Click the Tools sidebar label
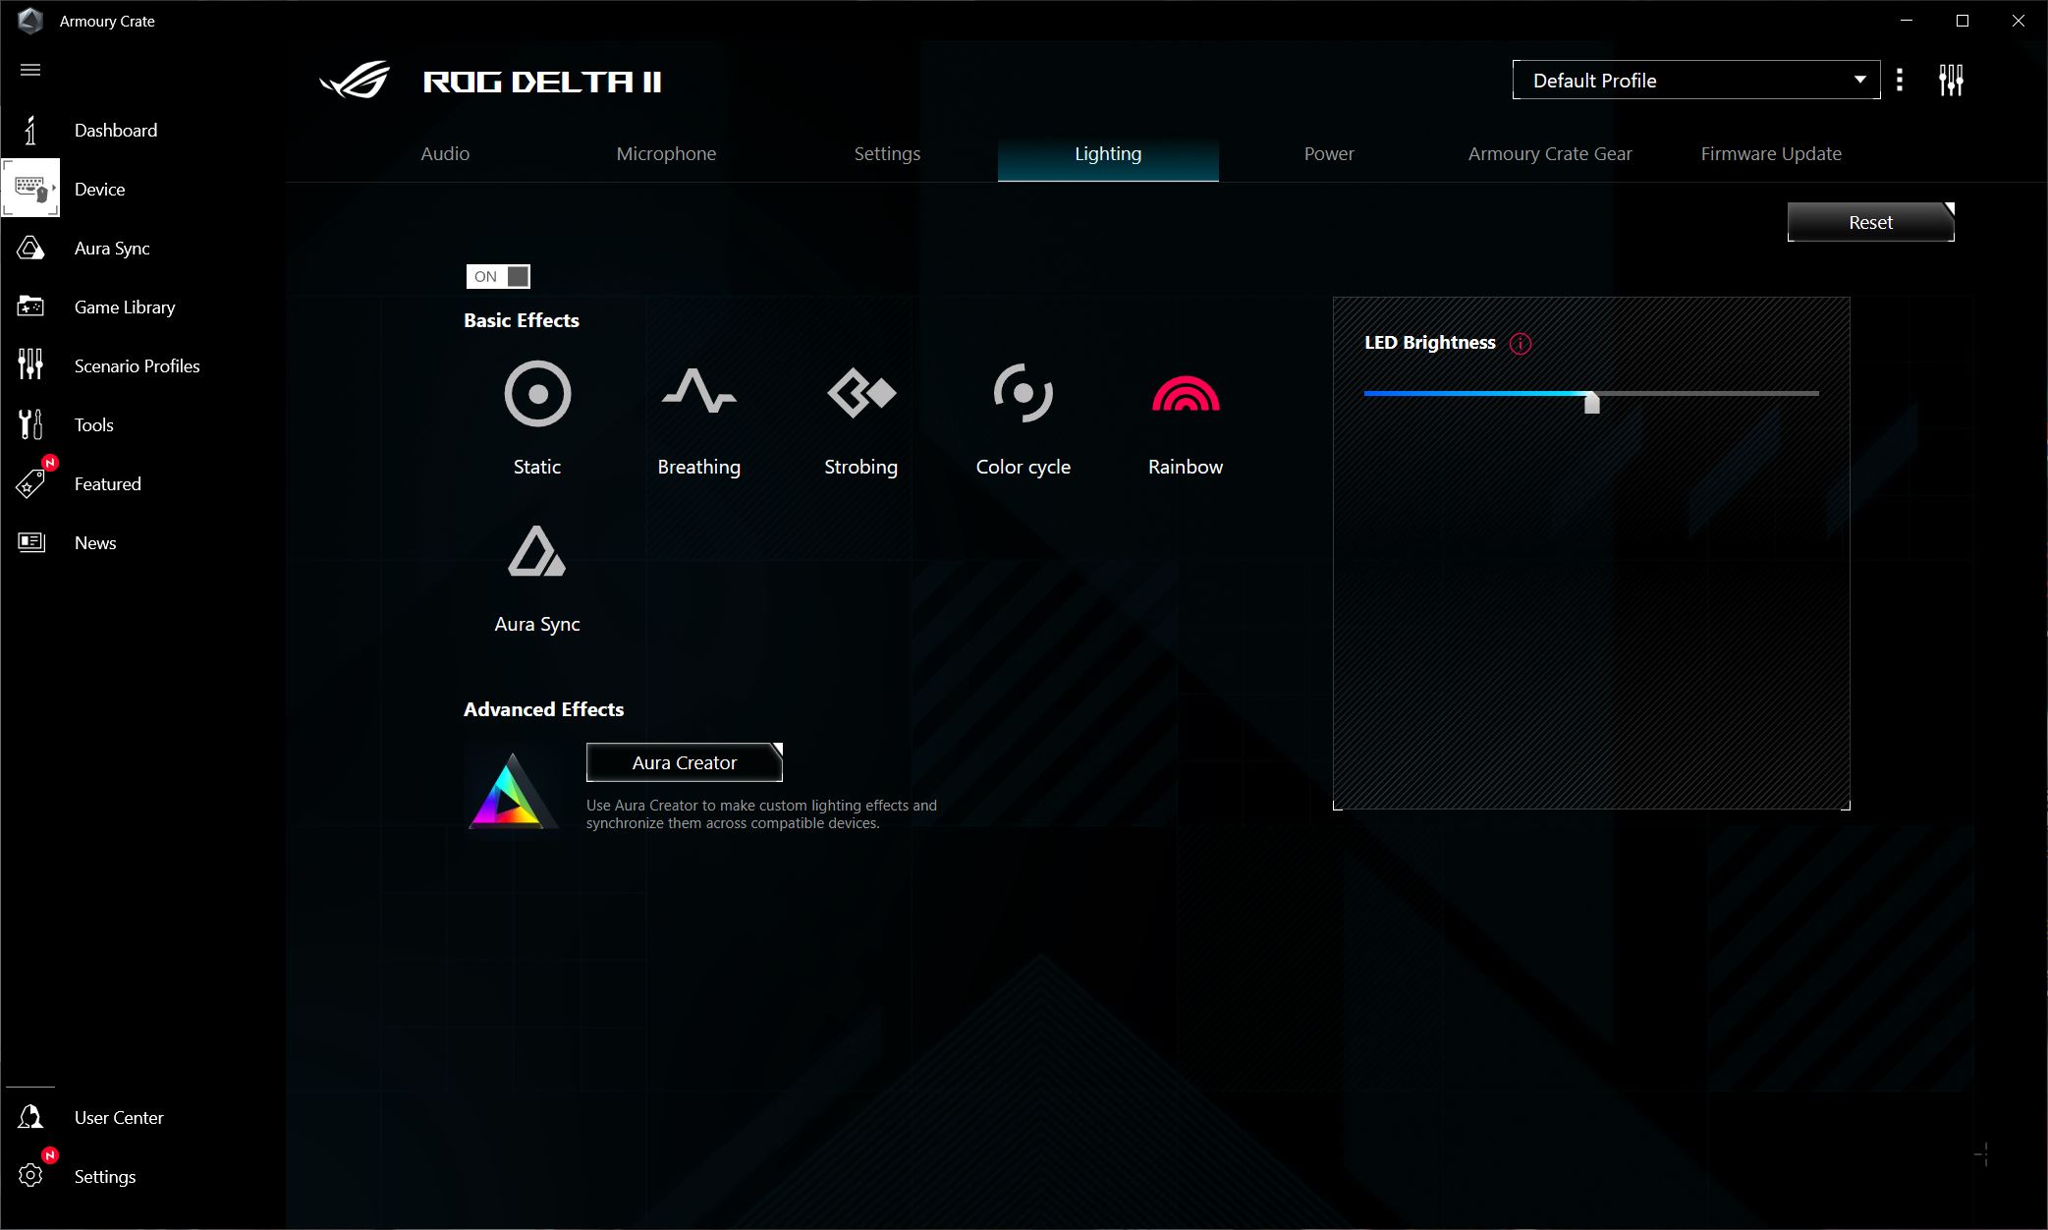Screen dimensions: 2048x1230 coord(94,425)
